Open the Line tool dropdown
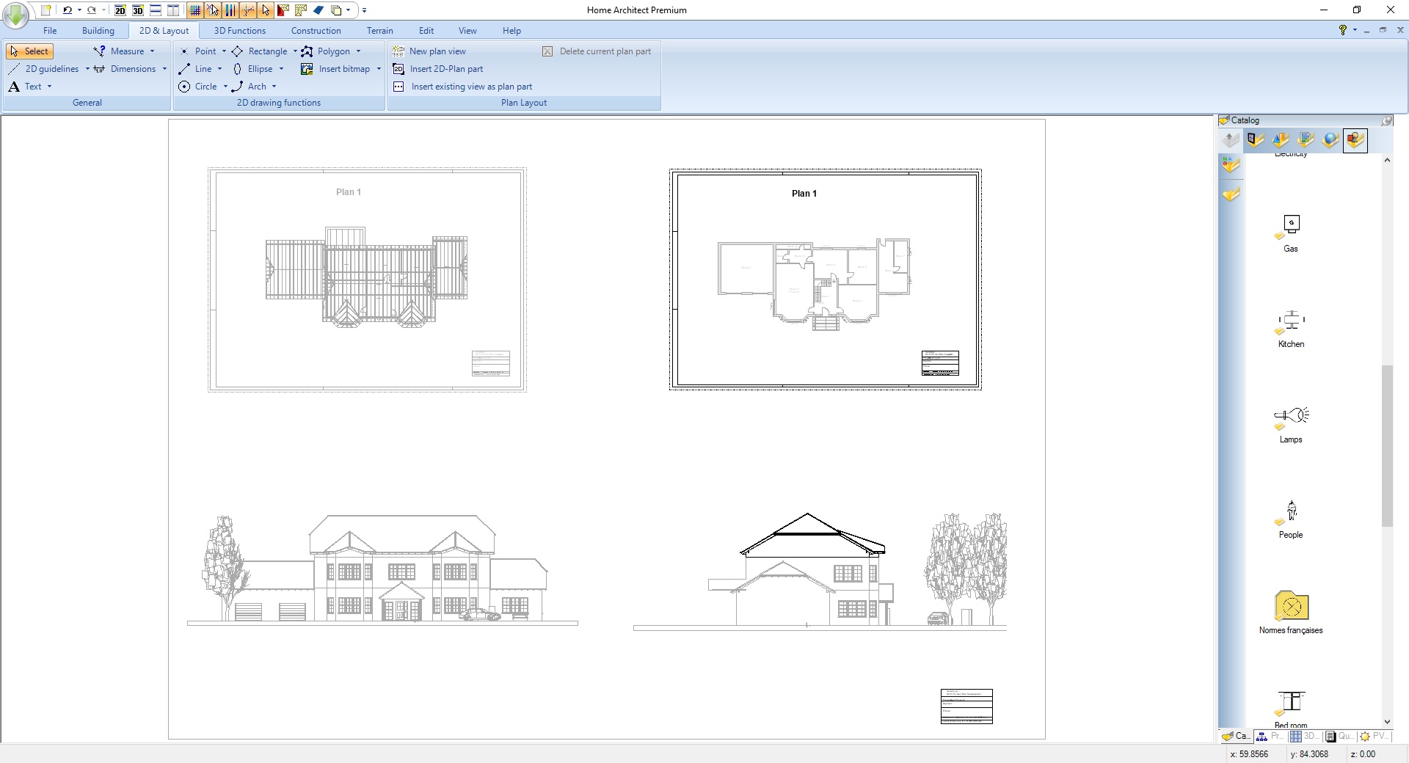Screen dimensions: 1409x763 219,68
